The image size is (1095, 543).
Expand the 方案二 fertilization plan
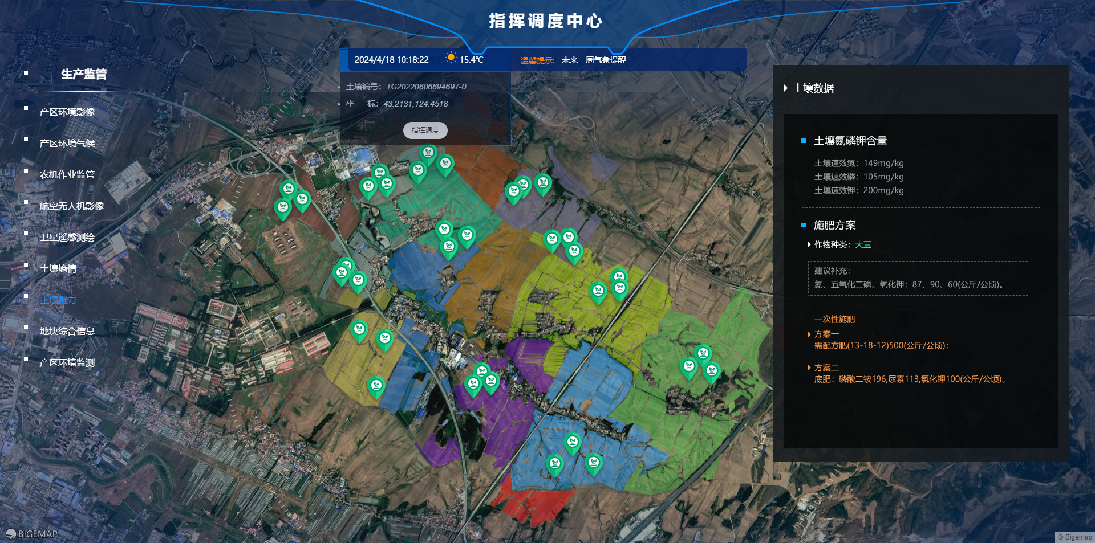pyautogui.click(x=809, y=368)
